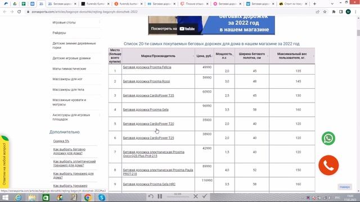
Task: Sort table by Место column
Action: [x=115, y=56]
